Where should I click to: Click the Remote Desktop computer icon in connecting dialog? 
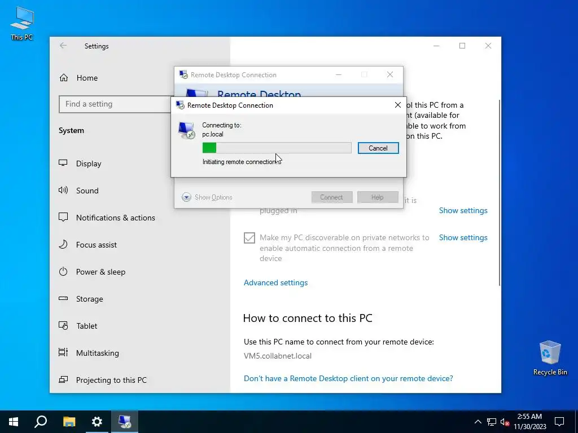(x=186, y=130)
